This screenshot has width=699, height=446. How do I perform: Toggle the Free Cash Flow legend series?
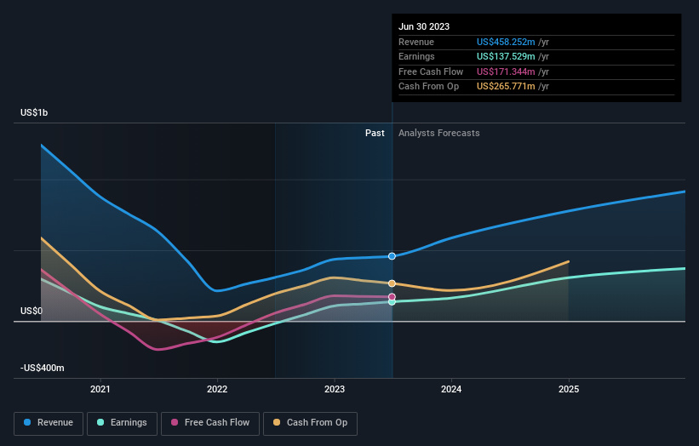[210, 423]
